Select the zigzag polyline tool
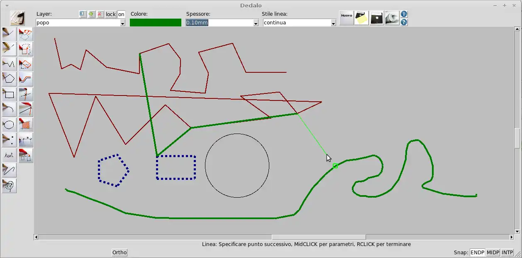 tap(9, 64)
